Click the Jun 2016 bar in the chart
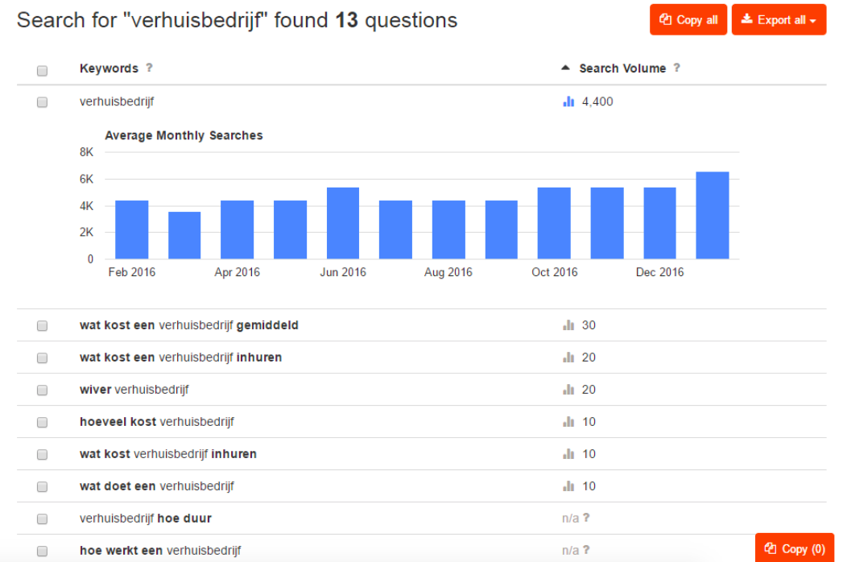 (x=342, y=223)
